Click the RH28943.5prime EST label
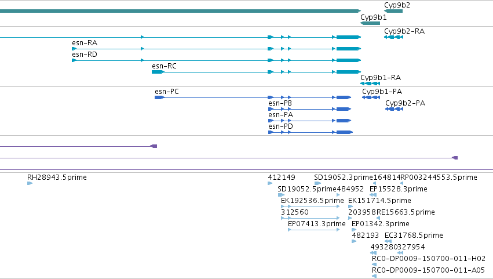Screen dimensions: 493x279 pos(57,177)
